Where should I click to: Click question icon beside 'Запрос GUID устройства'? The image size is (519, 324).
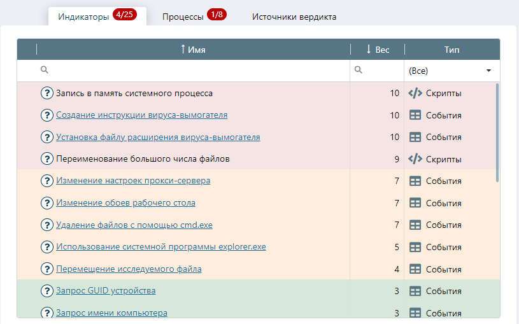pos(47,291)
